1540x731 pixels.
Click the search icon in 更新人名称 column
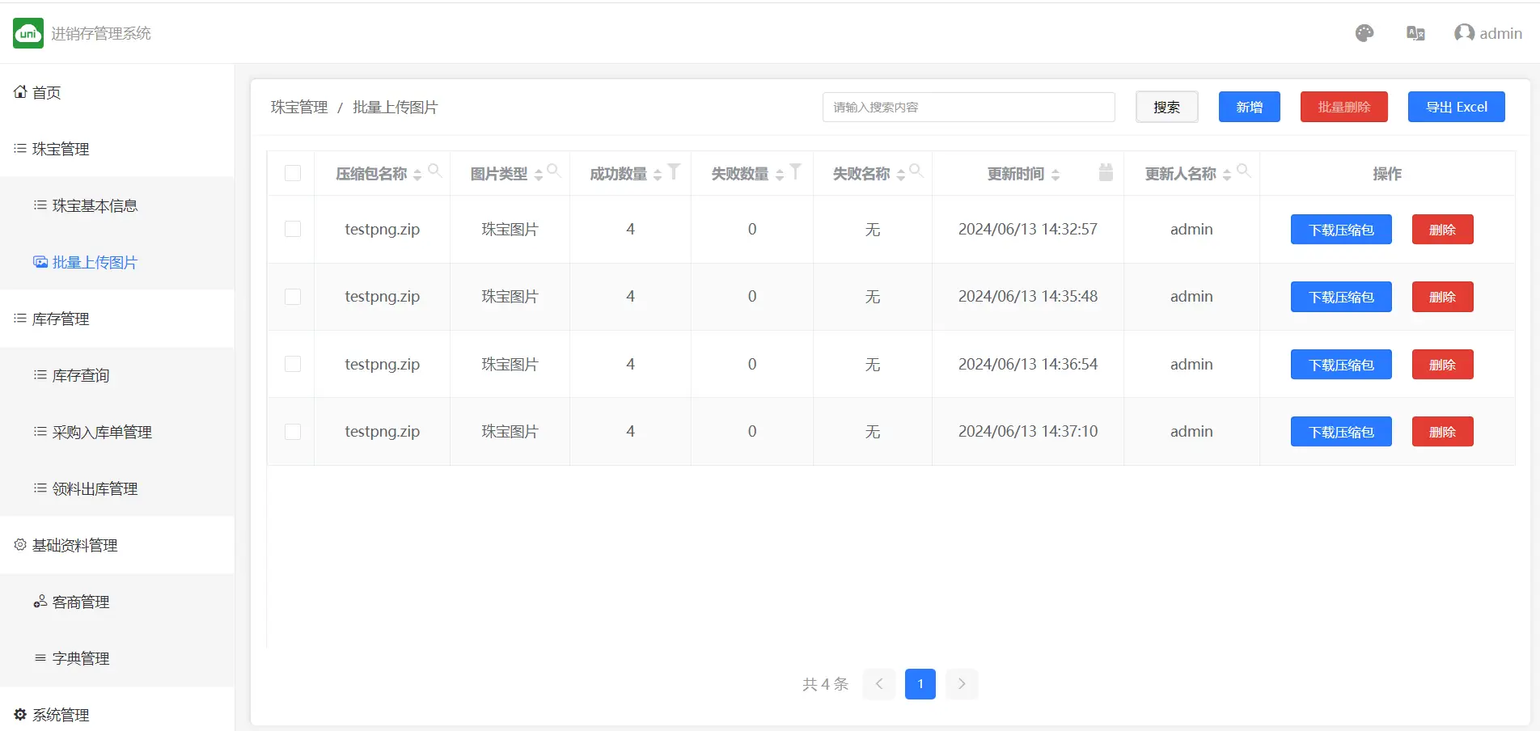[1244, 171]
